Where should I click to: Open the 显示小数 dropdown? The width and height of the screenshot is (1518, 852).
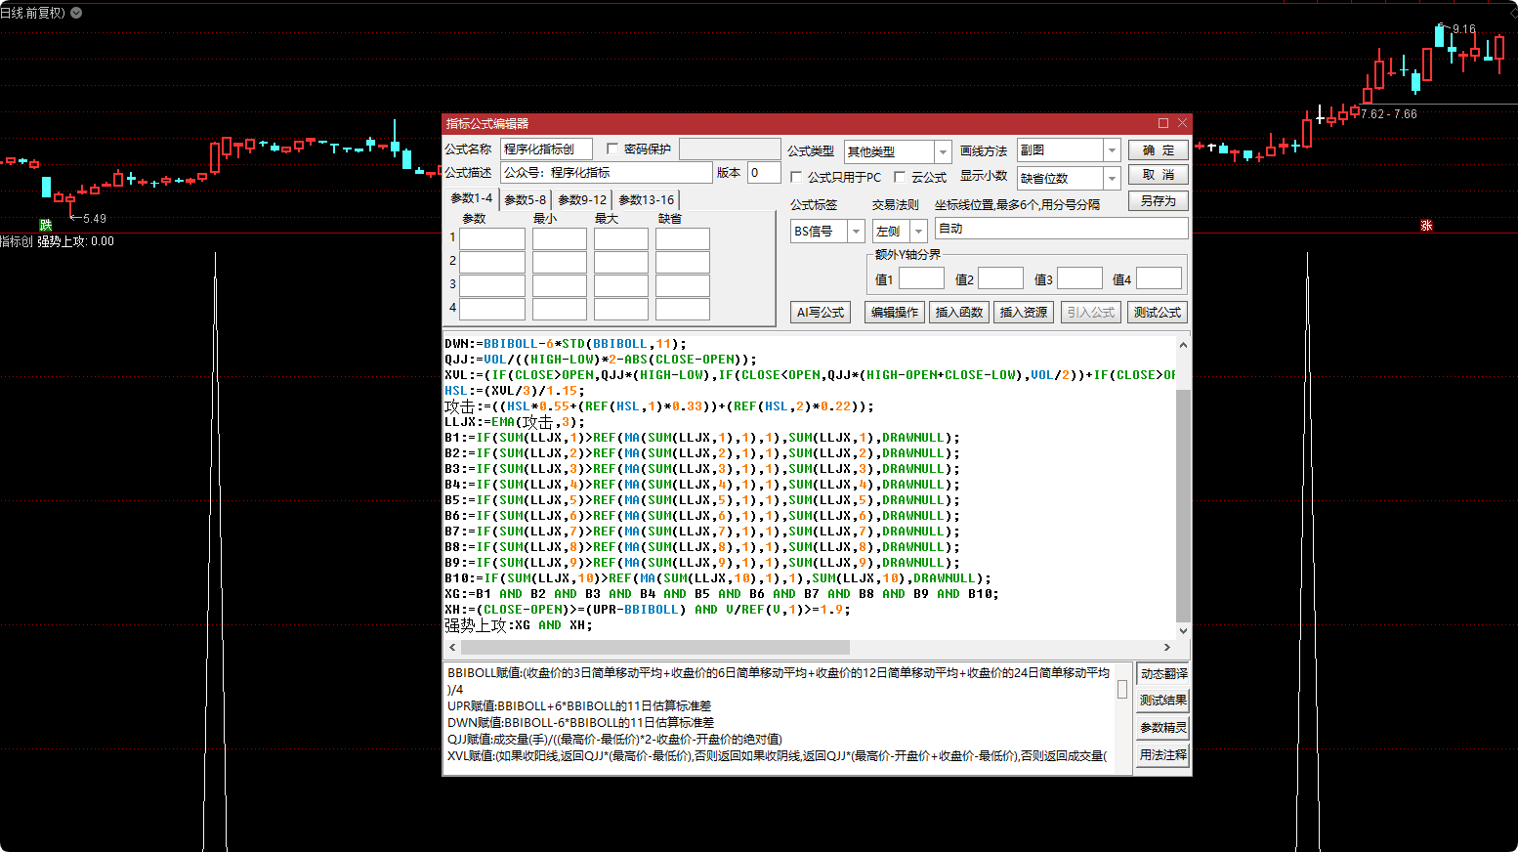[1112, 178]
